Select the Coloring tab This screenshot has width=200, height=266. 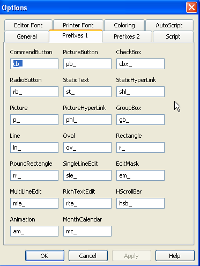point(124,25)
